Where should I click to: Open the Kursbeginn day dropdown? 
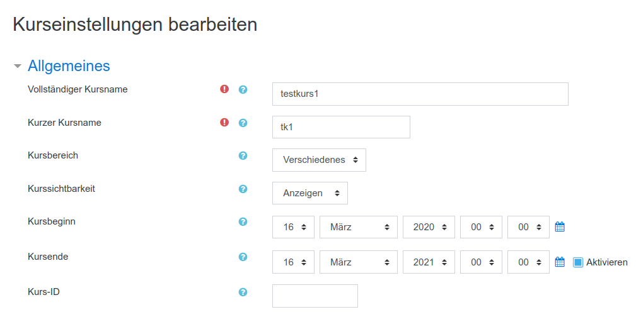[x=293, y=227]
